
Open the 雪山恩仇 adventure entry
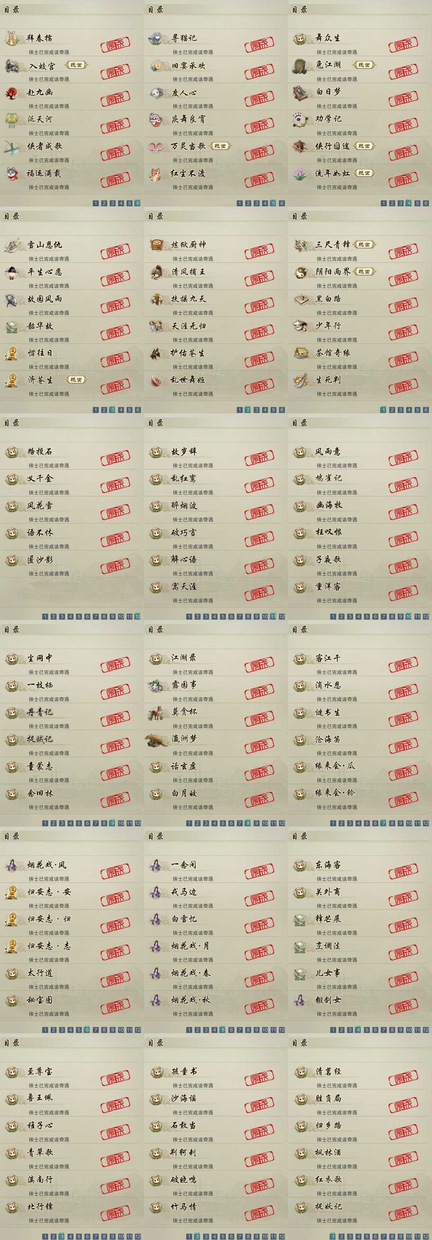coord(72,249)
